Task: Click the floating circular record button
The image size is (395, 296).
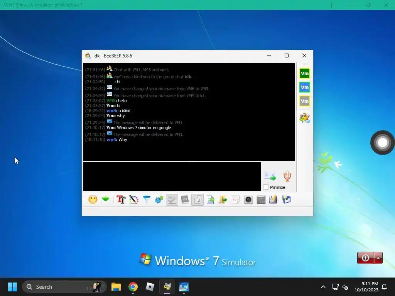Action: coord(382,143)
